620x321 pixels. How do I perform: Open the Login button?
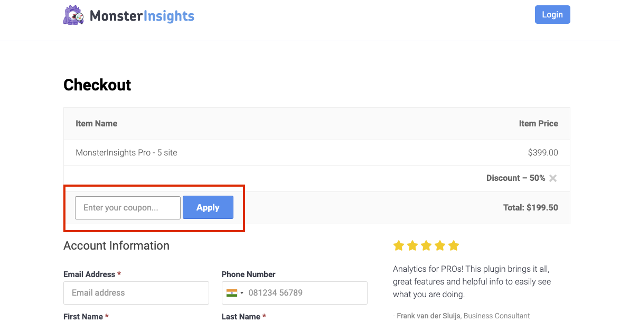click(x=552, y=15)
